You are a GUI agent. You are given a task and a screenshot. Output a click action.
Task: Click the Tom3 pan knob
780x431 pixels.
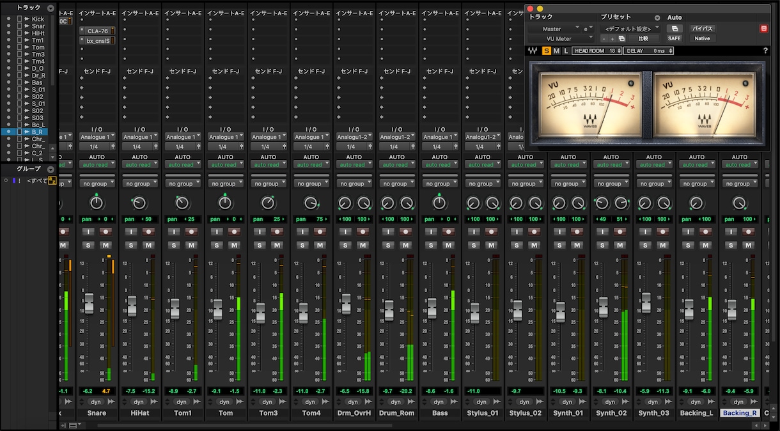tap(268, 203)
